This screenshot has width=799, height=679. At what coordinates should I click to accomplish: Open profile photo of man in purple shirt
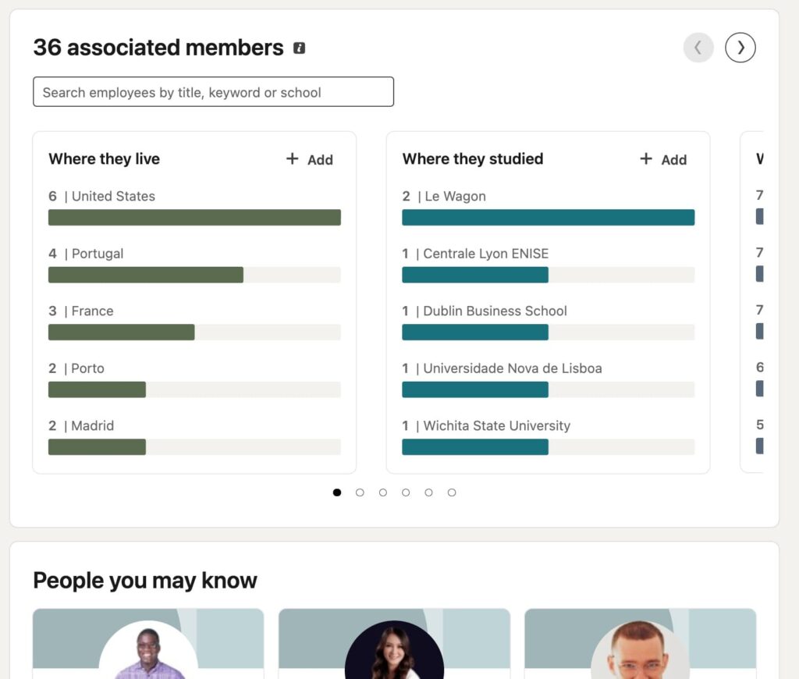pos(148,651)
